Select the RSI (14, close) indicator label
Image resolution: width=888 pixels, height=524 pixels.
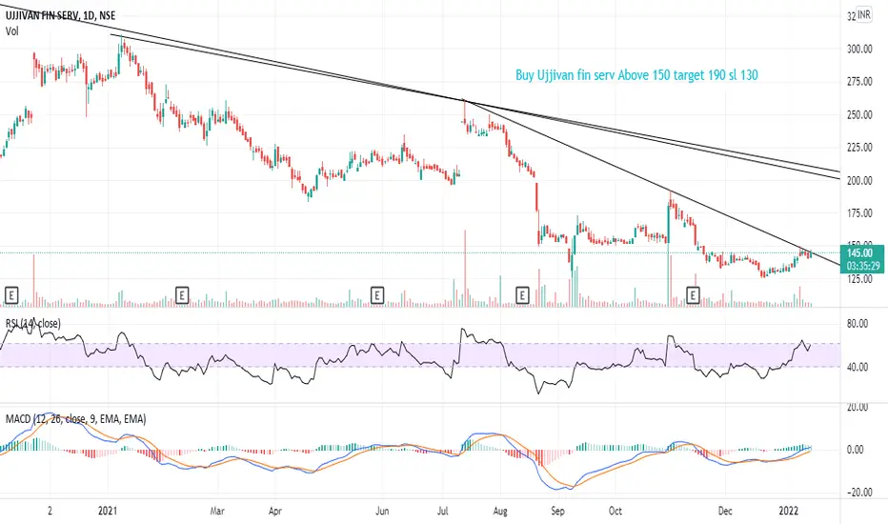click(32, 324)
